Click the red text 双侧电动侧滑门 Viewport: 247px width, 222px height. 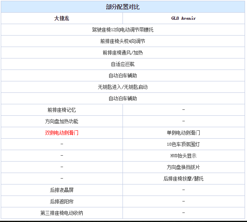pyautogui.click(x=61, y=133)
